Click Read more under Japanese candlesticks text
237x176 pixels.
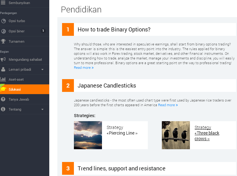[x=168, y=105]
